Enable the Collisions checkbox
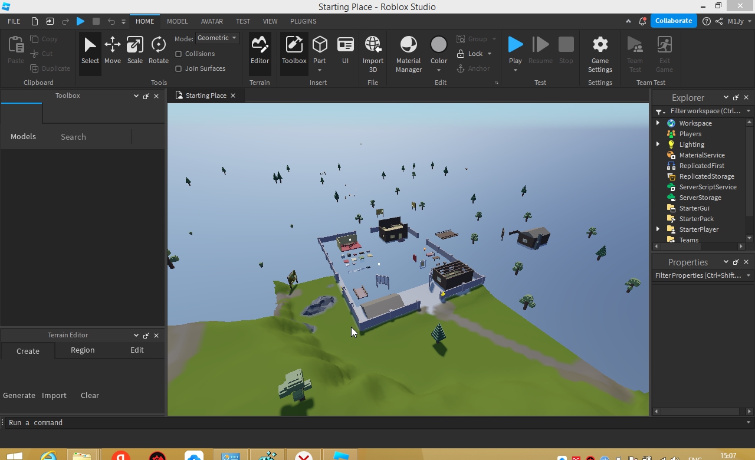The image size is (755, 460). coord(179,54)
